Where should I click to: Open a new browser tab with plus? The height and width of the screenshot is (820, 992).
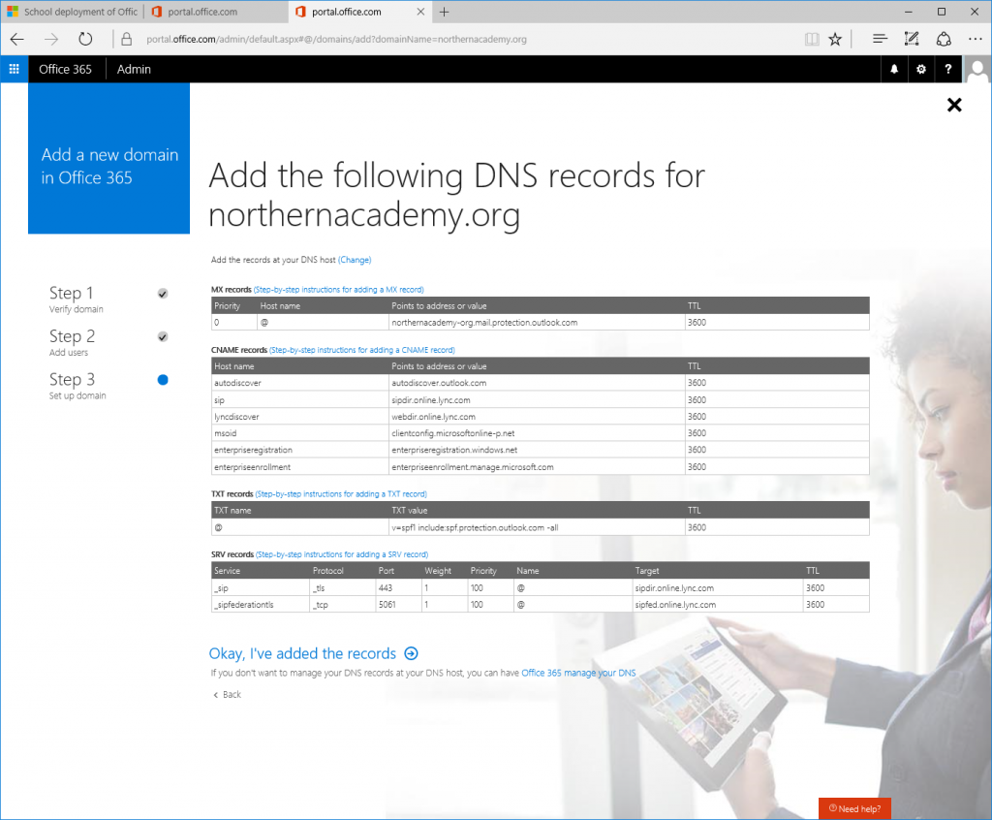[444, 12]
